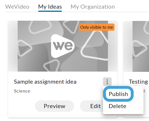Open the Testing idea card thumbnail
Screen dimensions: 149x121
(141, 46)
